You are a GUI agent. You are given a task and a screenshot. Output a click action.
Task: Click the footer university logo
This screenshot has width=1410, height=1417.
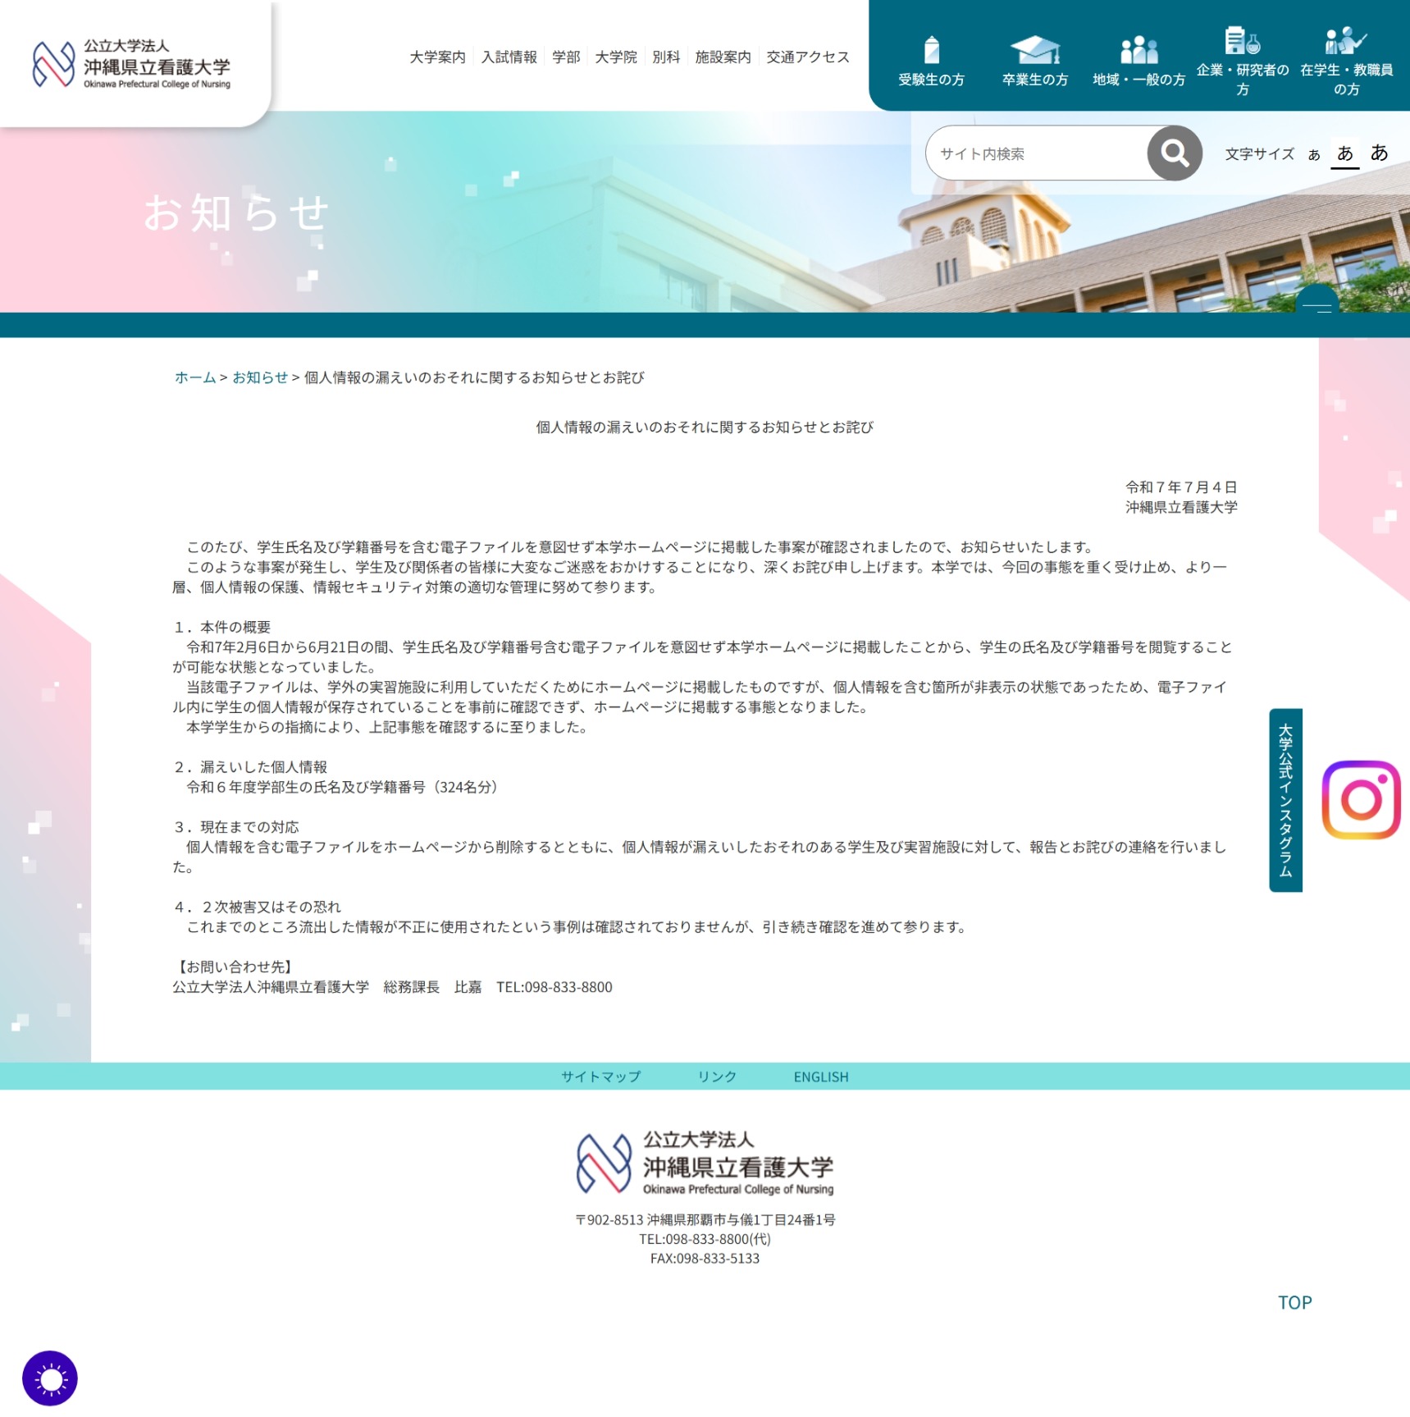click(x=705, y=1163)
